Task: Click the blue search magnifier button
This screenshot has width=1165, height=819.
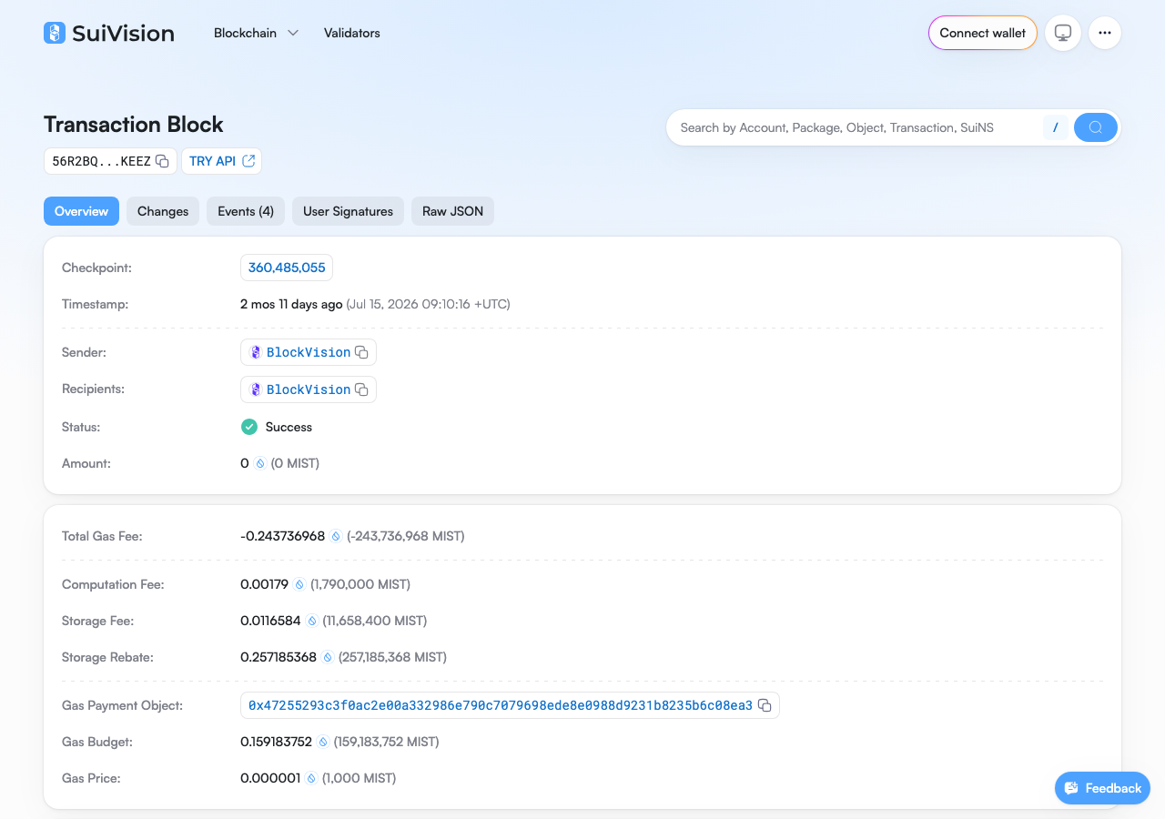Action: pyautogui.click(x=1096, y=127)
